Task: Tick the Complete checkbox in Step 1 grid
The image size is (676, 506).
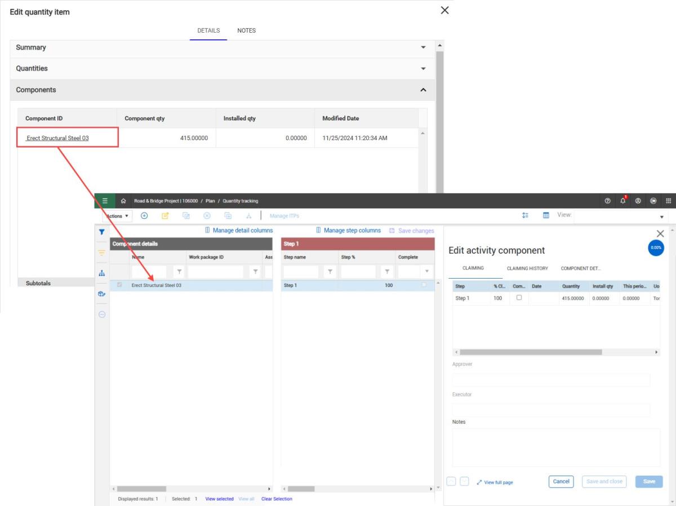Action: click(424, 285)
